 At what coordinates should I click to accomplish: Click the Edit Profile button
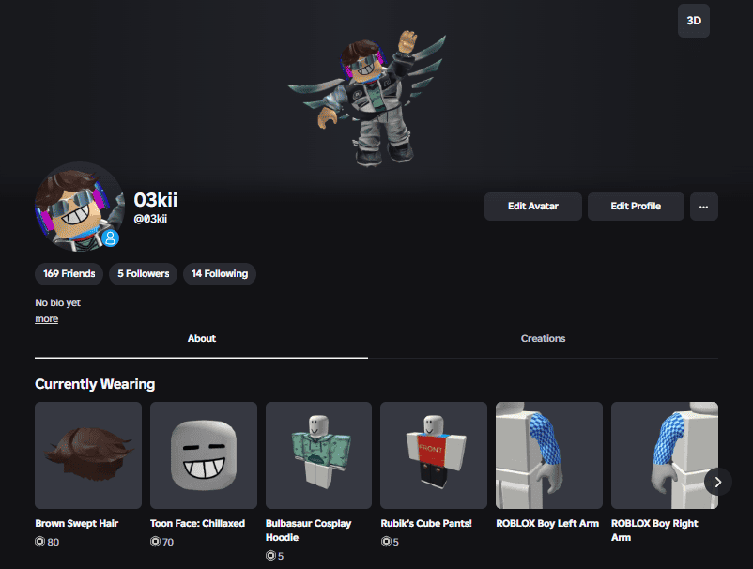tap(636, 207)
